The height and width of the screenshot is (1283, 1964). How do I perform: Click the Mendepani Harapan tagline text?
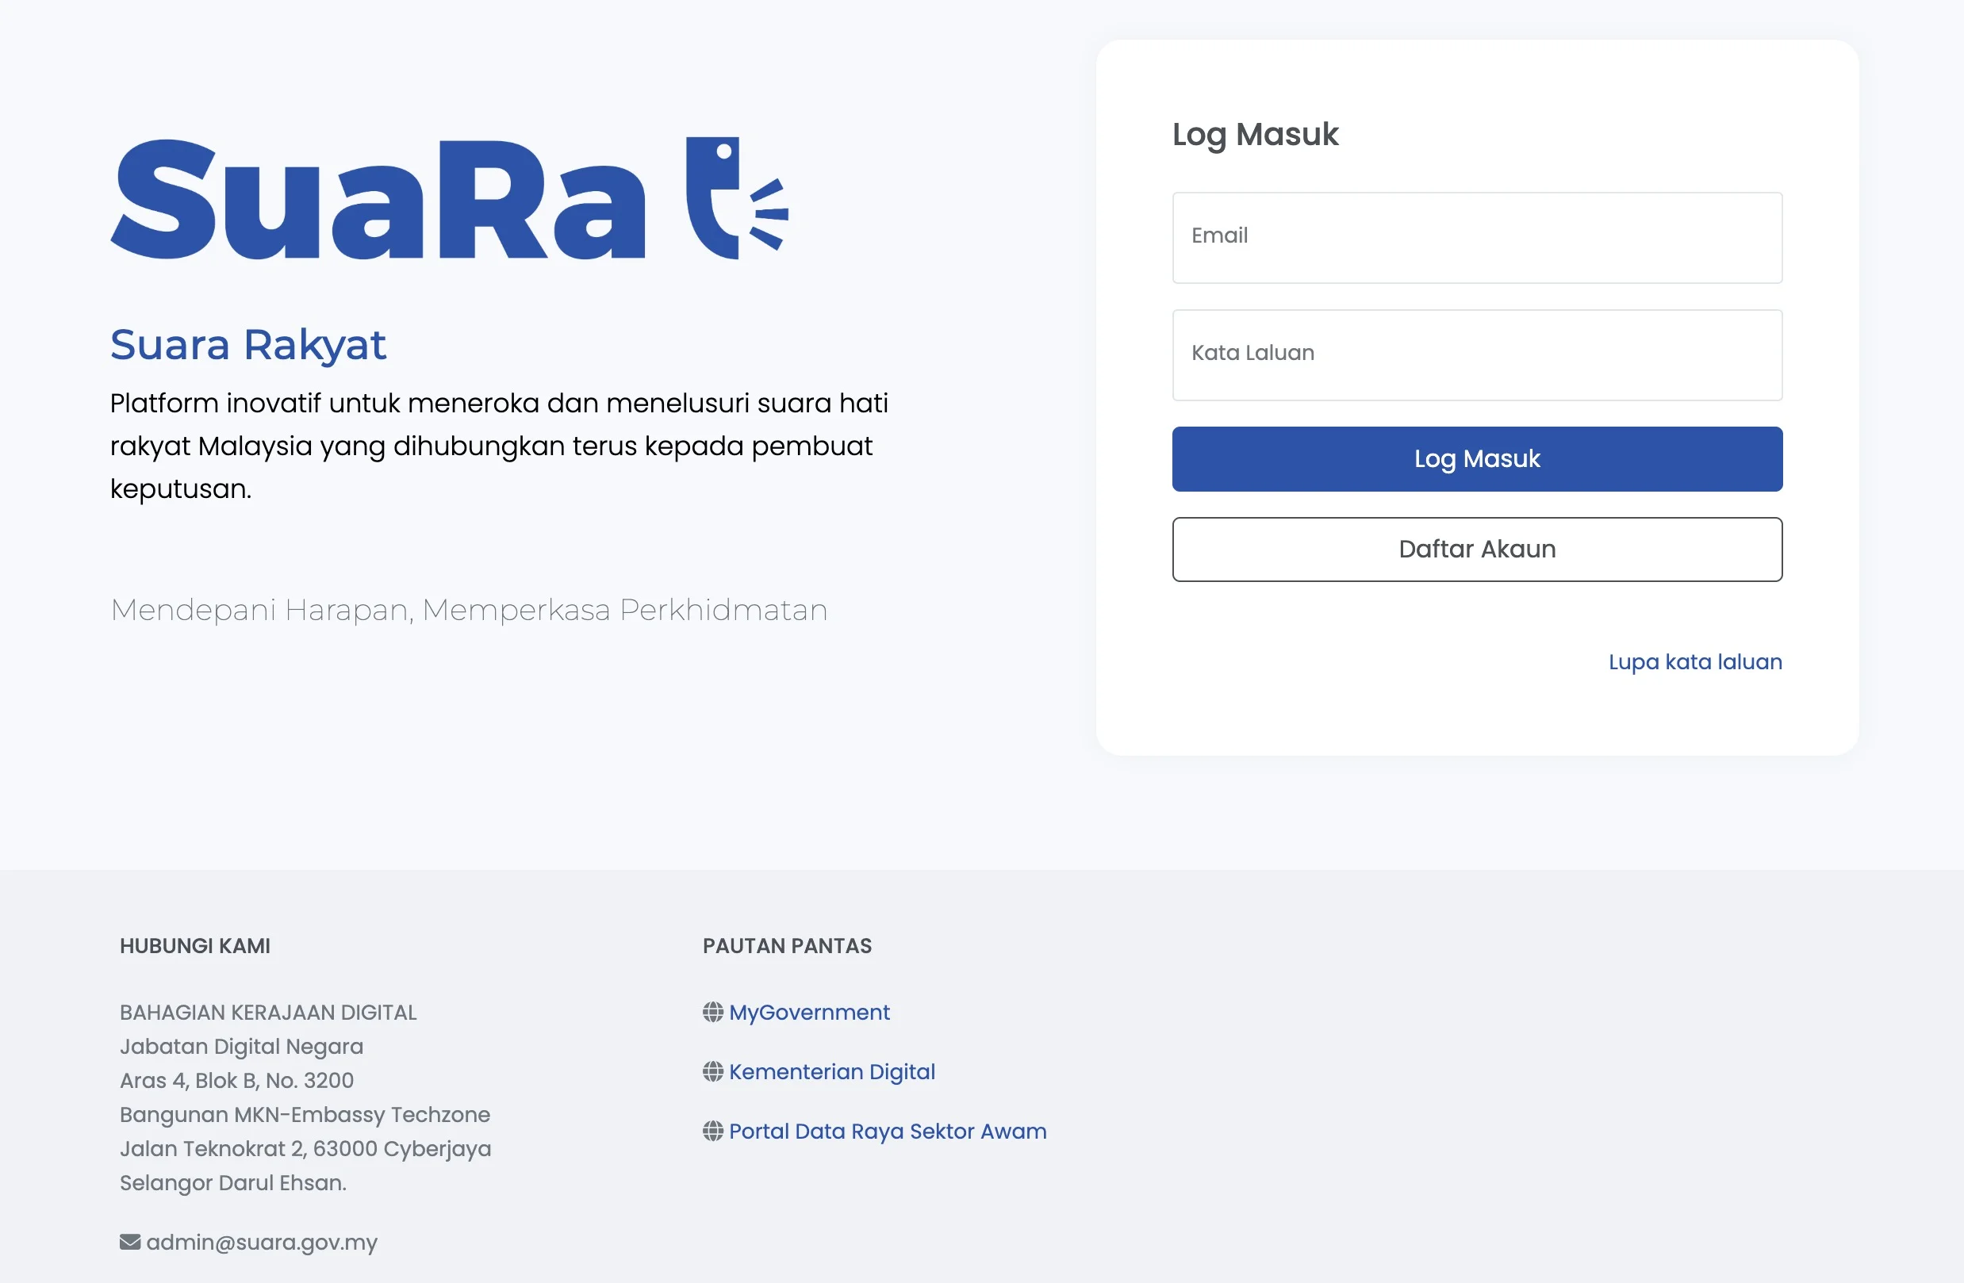click(x=469, y=610)
